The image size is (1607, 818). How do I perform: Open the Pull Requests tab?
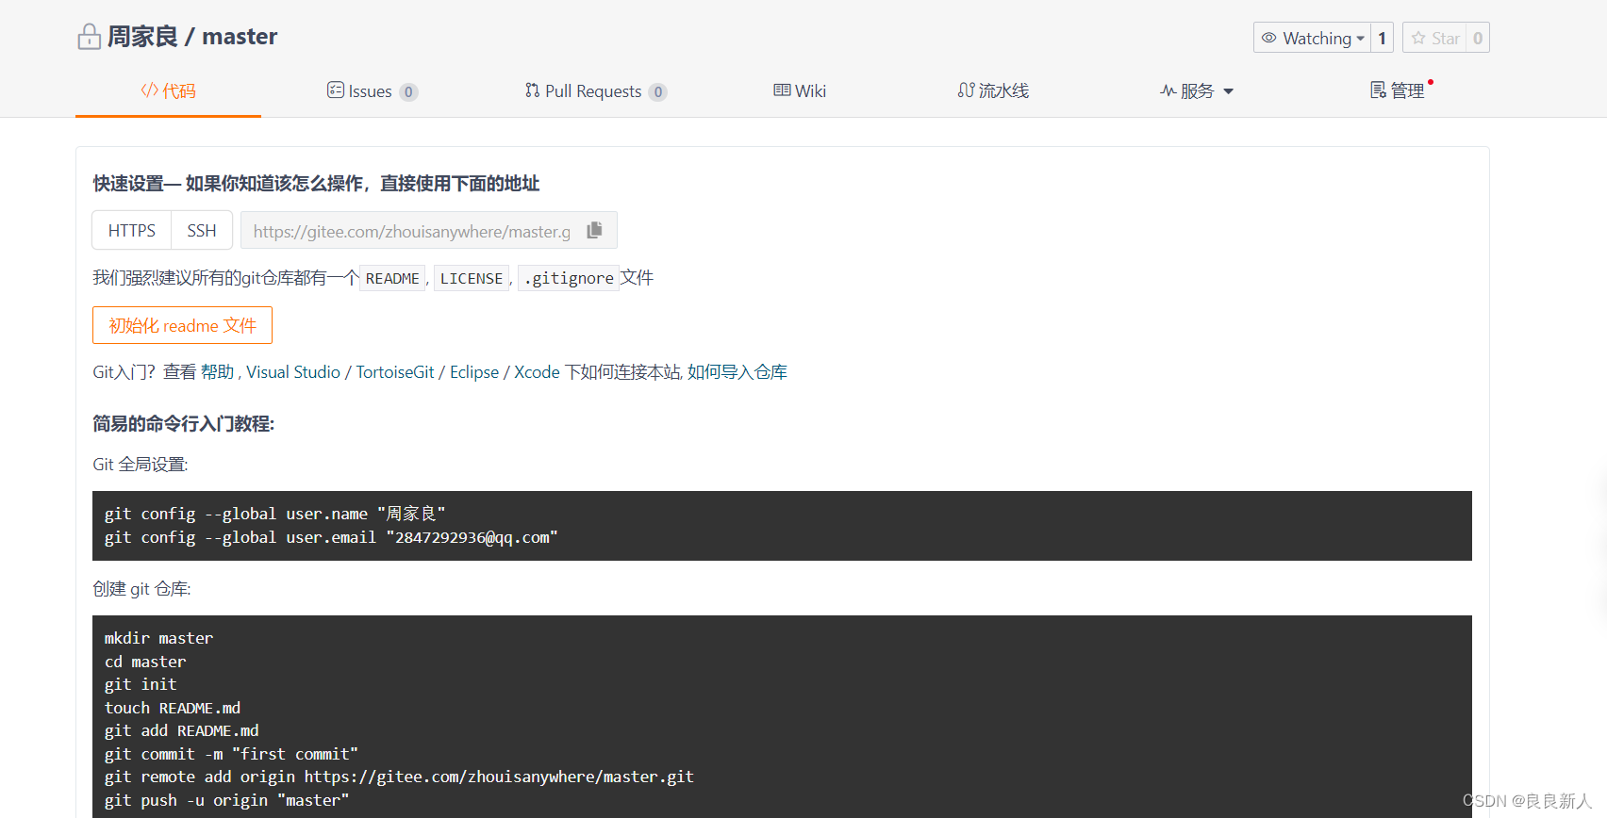click(595, 91)
